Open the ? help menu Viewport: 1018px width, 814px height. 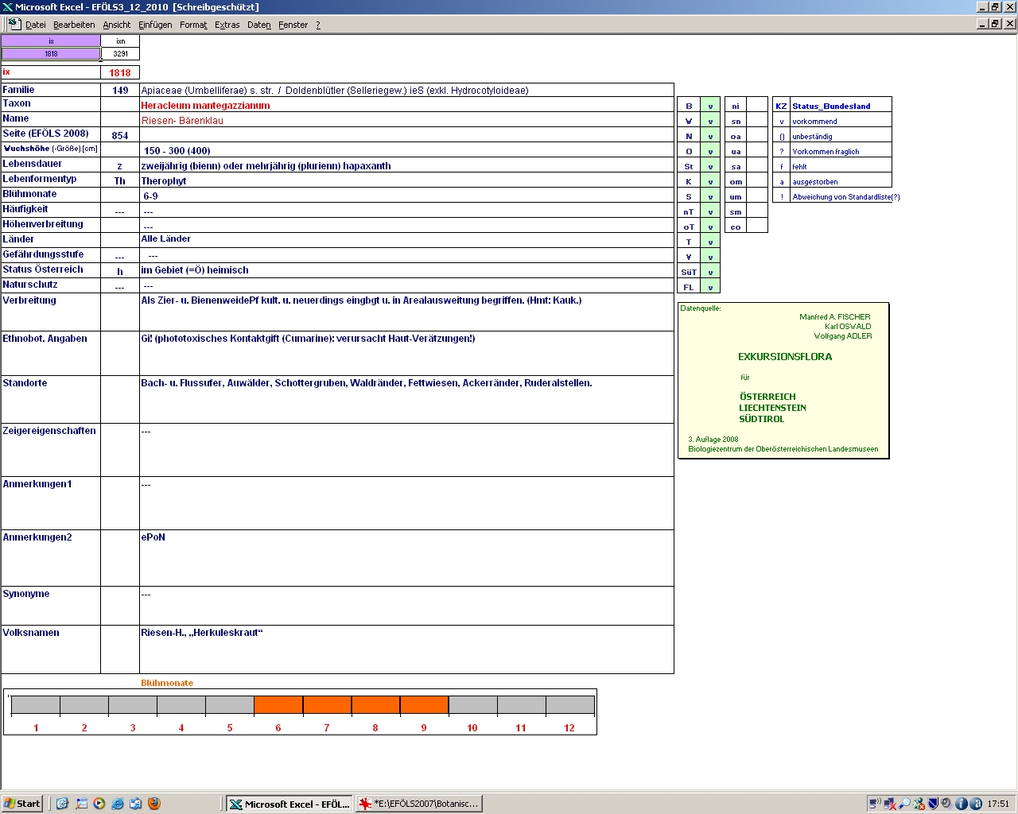(x=318, y=25)
